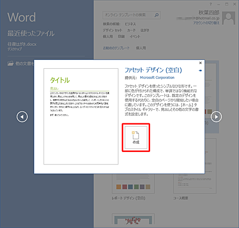Click the user profile avatar
This screenshot has height=228, width=239.
[x=228, y=18]
